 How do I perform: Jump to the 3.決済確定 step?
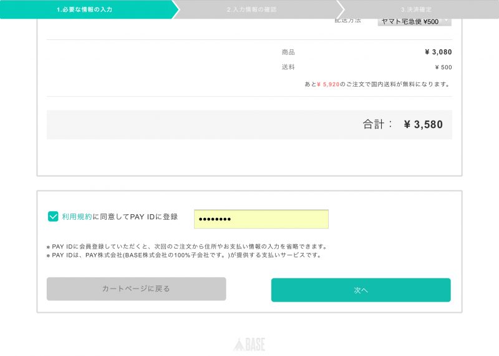pyautogui.click(x=415, y=9)
